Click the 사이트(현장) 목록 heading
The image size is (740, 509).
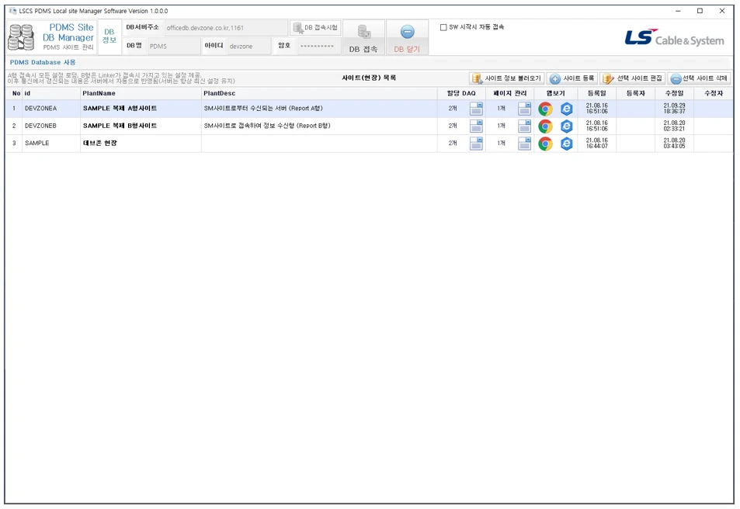[x=369, y=78]
